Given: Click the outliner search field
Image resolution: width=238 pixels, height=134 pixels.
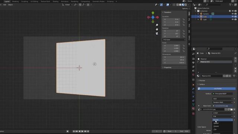Looking at the screenshot, I should tap(213, 5).
